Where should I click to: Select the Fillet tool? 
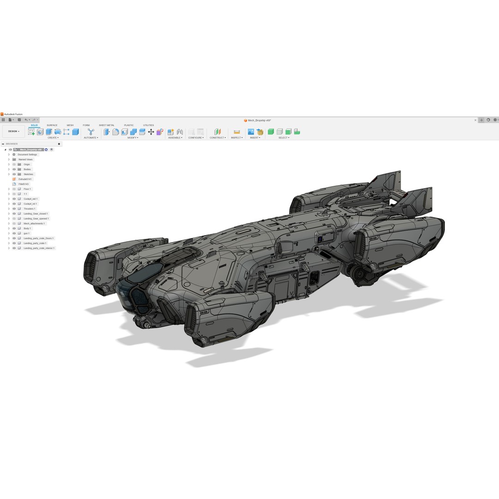(x=116, y=132)
